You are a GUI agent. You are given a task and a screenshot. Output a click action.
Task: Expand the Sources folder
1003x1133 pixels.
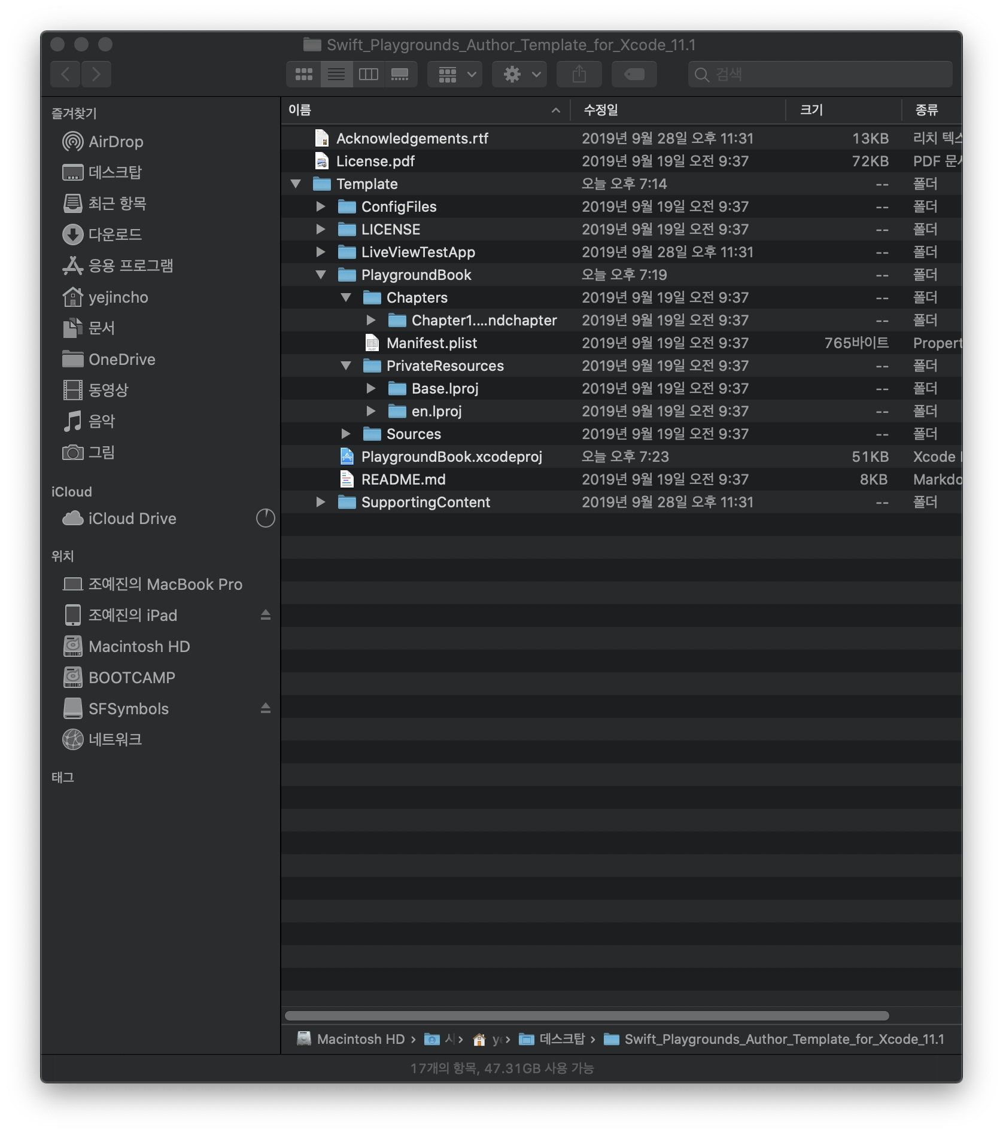pos(346,434)
